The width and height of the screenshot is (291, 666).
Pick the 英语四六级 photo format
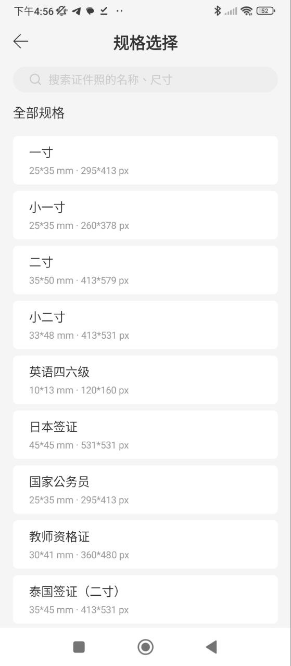[145, 380]
